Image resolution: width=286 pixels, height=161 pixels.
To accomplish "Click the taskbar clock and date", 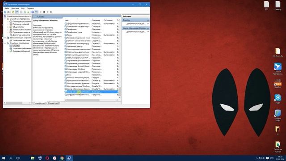I will tap(280, 158).
